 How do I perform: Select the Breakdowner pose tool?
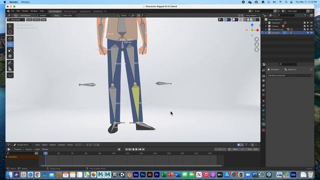pyautogui.click(x=10, y=75)
